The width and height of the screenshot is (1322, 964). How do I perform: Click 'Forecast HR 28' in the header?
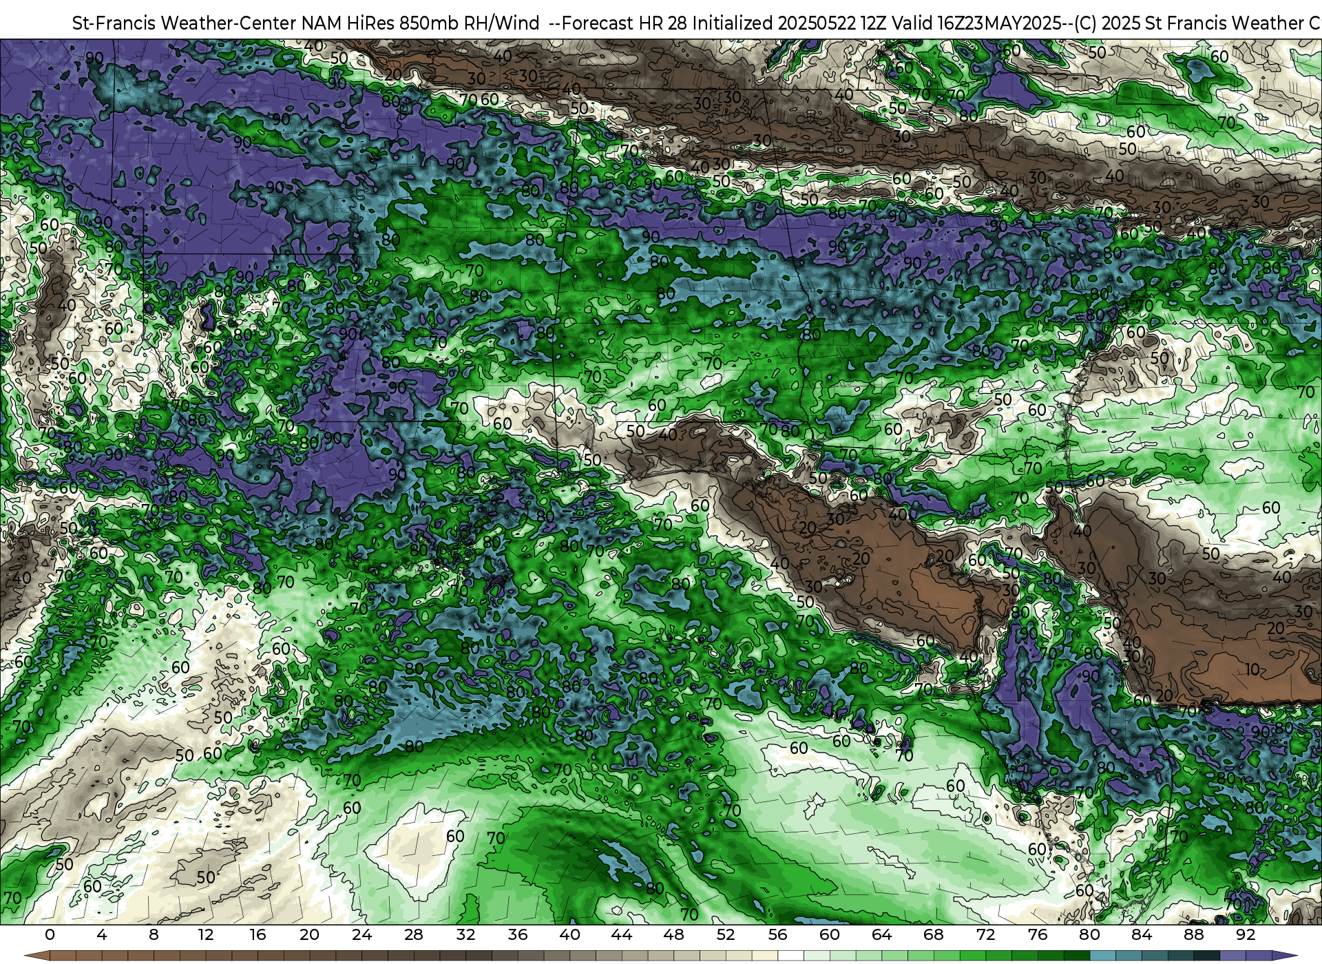tap(625, 23)
